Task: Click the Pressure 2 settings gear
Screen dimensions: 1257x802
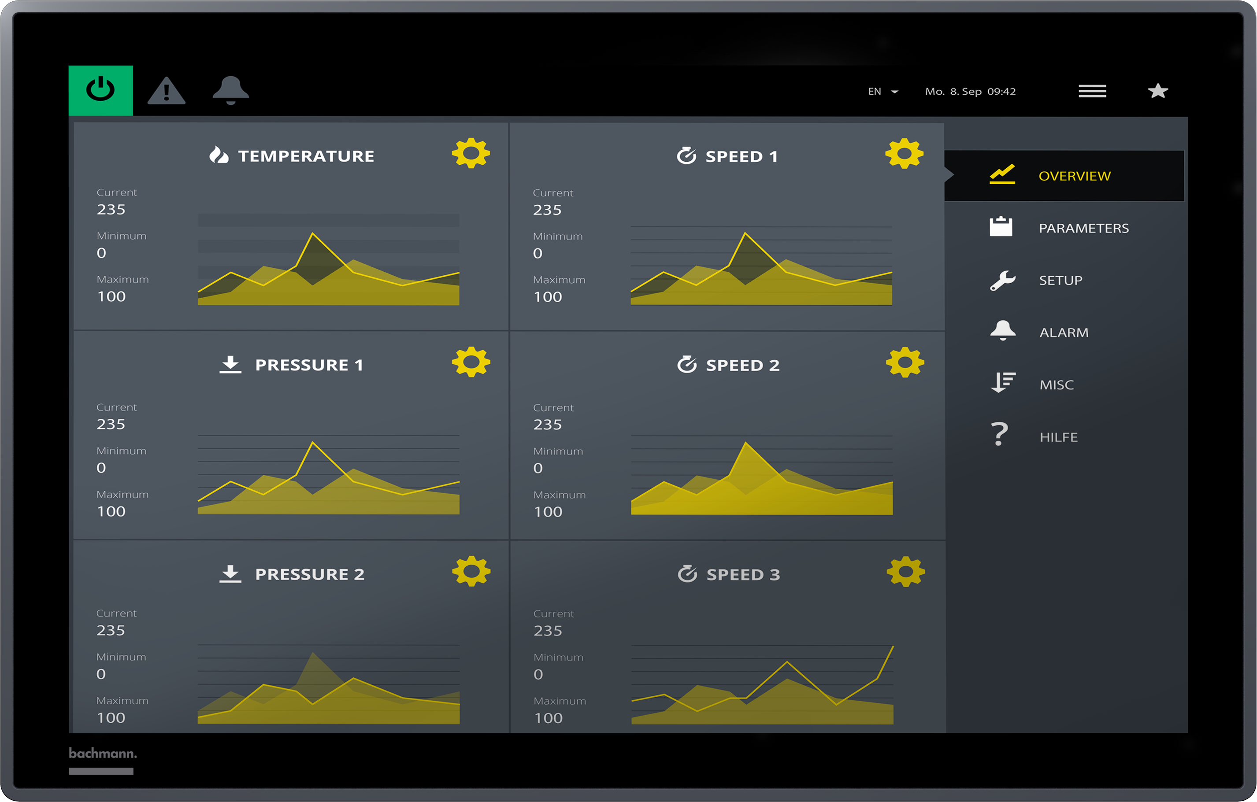Action: (471, 571)
